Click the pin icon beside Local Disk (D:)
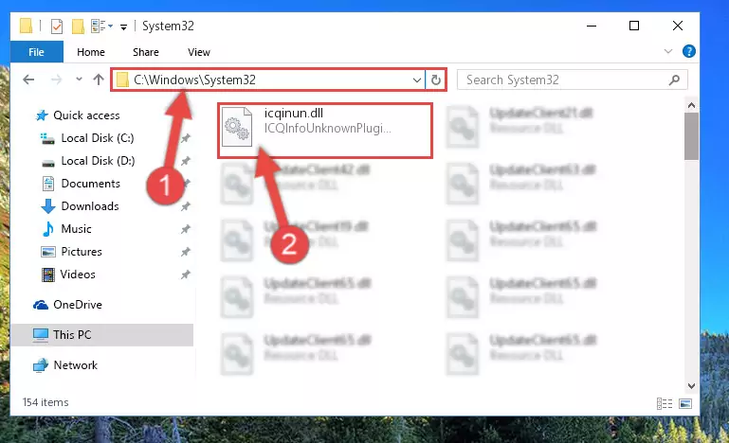The width and height of the screenshot is (729, 443). tap(186, 161)
